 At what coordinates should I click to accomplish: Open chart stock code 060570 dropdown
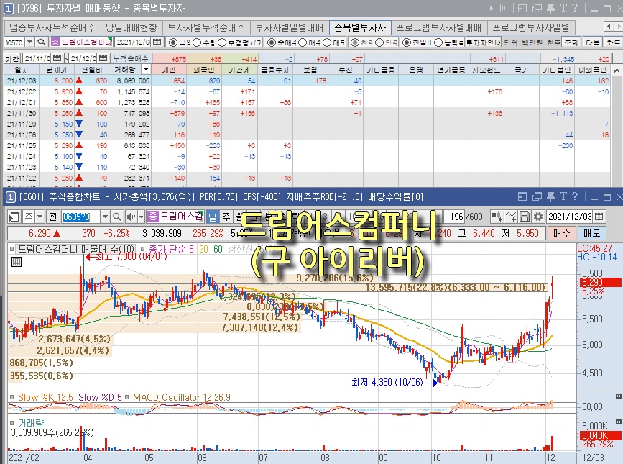[105, 217]
